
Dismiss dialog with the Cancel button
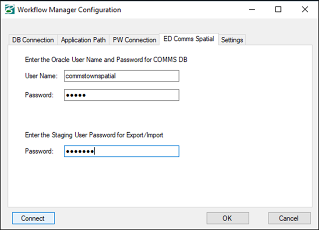(x=289, y=218)
